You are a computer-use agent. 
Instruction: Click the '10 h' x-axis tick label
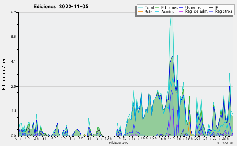pyautogui.click(x=108, y=138)
